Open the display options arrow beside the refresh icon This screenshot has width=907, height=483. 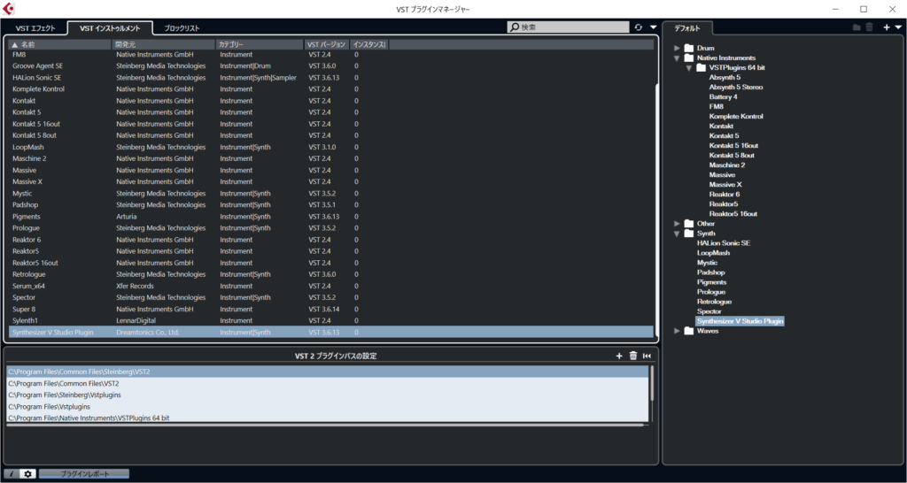point(653,27)
